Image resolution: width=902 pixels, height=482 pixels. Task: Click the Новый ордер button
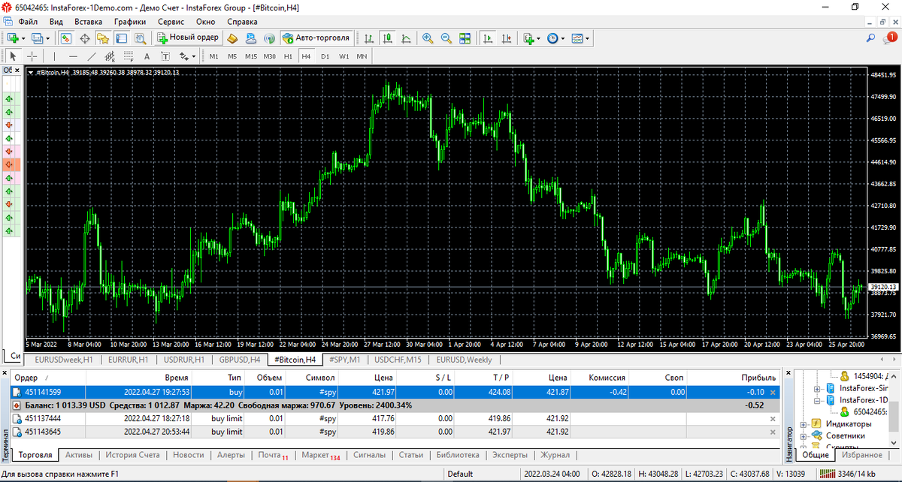coord(188,38)
